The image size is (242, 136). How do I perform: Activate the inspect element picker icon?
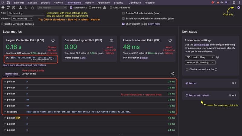(x=3, y=3)
